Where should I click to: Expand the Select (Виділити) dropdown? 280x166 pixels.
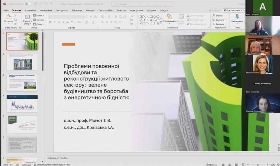pyautogui.click(x=220, y=24)
